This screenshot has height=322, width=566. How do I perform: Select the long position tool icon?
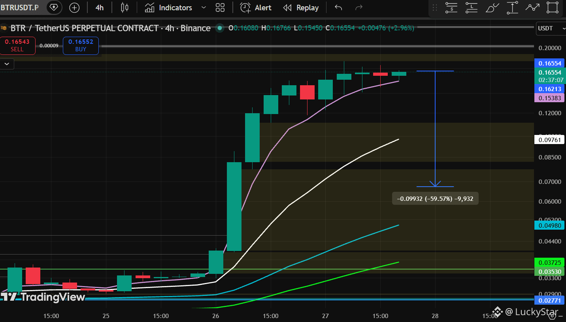[471, 7]
